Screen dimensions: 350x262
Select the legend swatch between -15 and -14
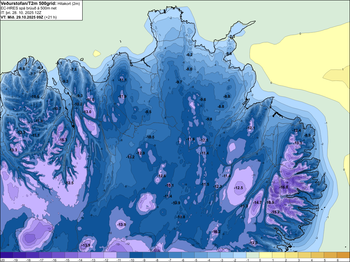[x=71, y=255]
